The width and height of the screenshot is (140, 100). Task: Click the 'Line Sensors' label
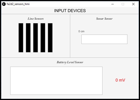tap(36, 19)
